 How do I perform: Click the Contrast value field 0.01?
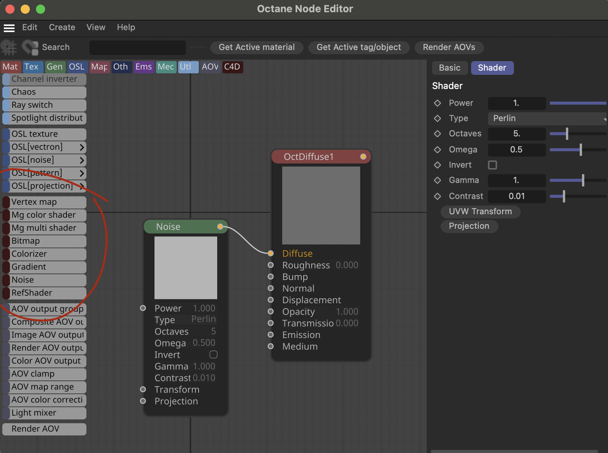tap(517, 196)
